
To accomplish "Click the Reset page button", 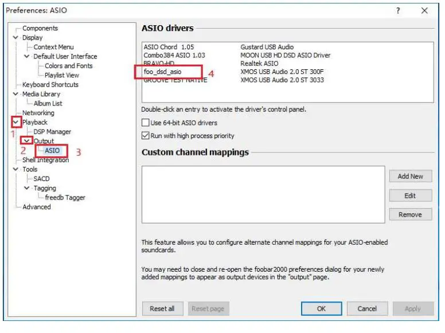I will pos(208,308).
